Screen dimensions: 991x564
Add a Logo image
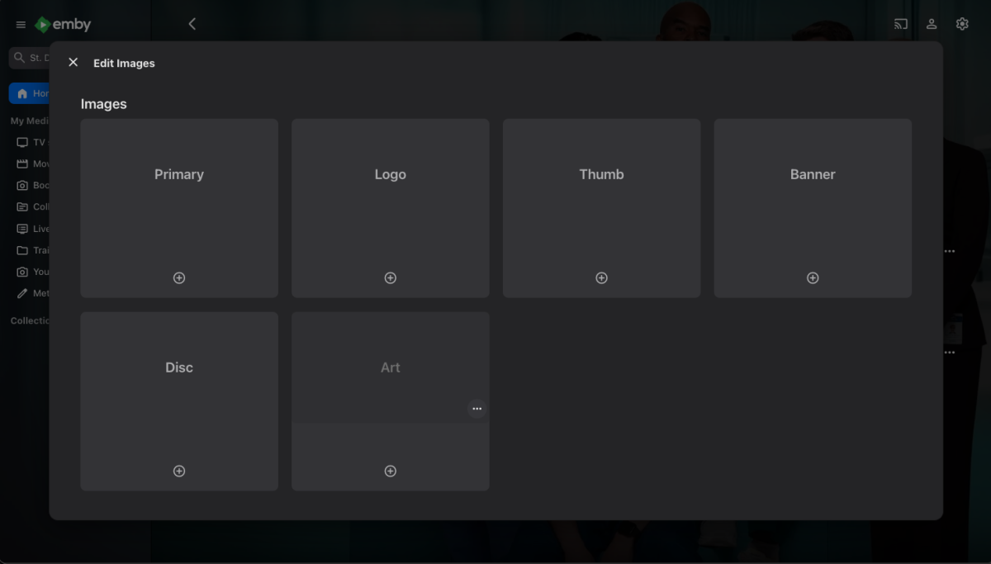391,278
